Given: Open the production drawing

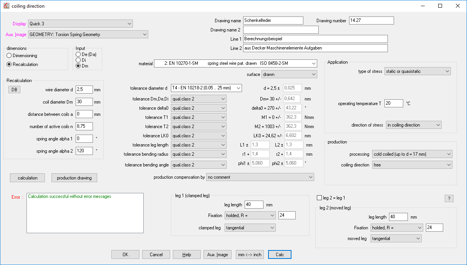Looking at the screenshot, I should (x=74, y=178).
